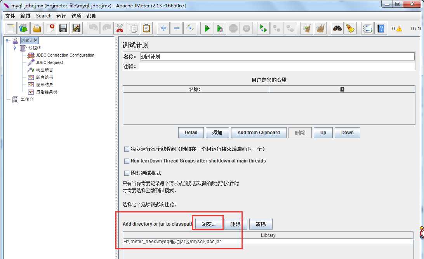Screen dimensions: 424x259
Task: Click the Cut scissors icon
Action: tap(120, 28)
